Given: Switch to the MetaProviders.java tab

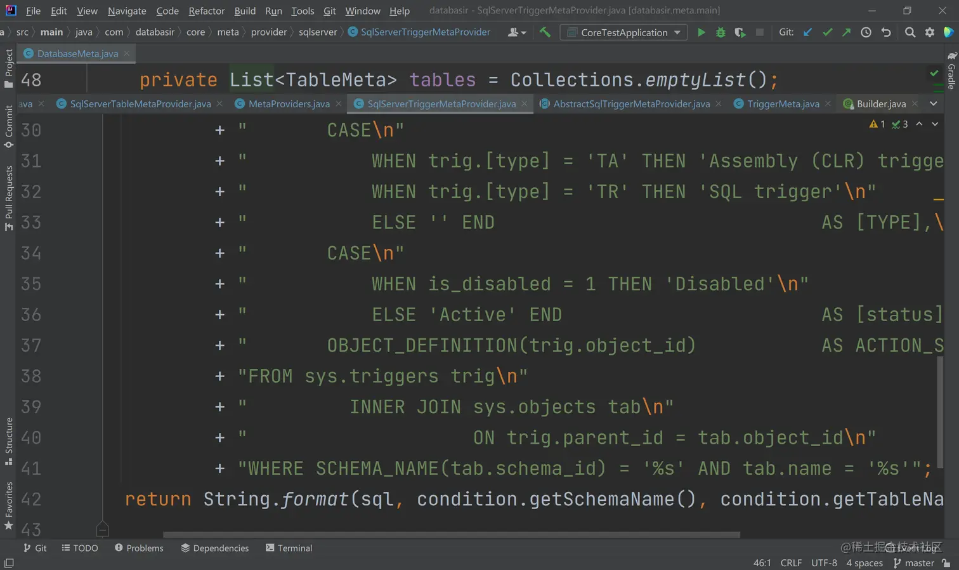Looking at the screenshot, I should click(x=289, y=103).
